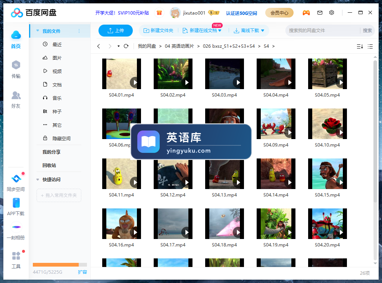
Task: Open the 种子 Bt torrents category
Action: [57, 111]
